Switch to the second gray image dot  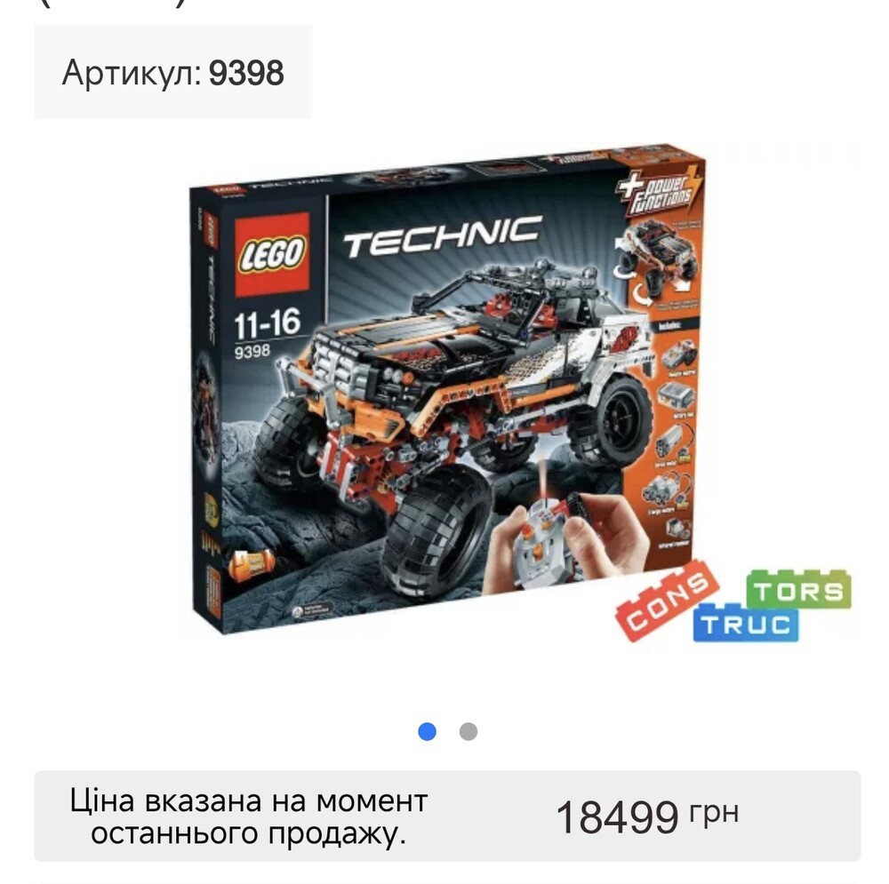coord(469,731)
